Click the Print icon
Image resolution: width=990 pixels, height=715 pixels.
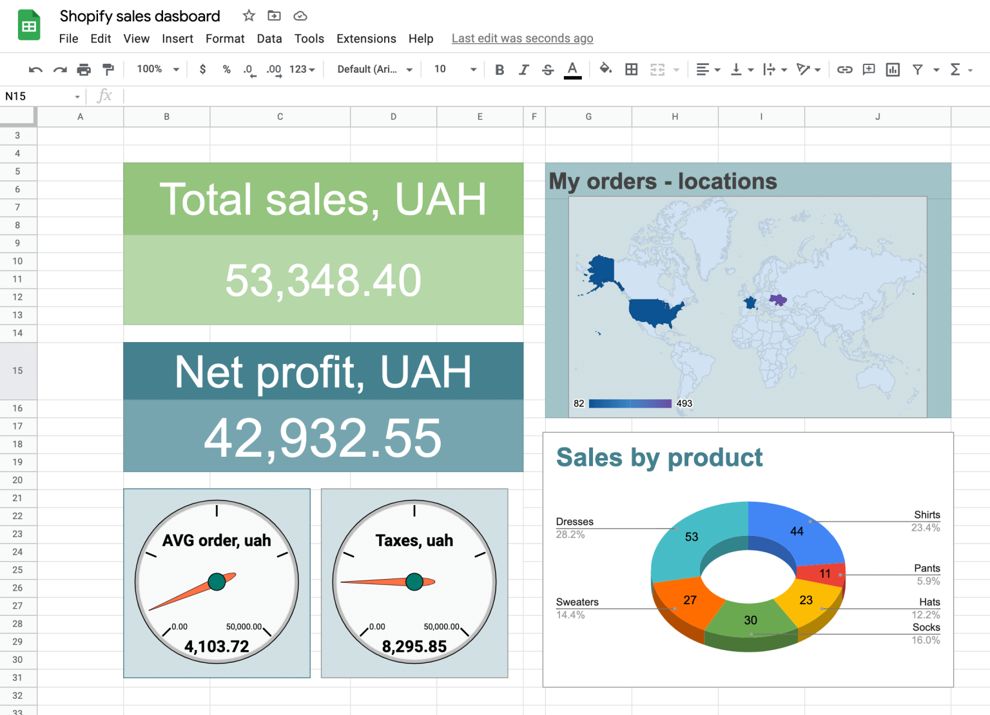click(84, 69)
